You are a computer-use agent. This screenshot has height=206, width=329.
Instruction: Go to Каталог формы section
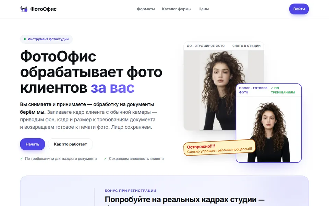pyautogui.click(x=176, y=9)
